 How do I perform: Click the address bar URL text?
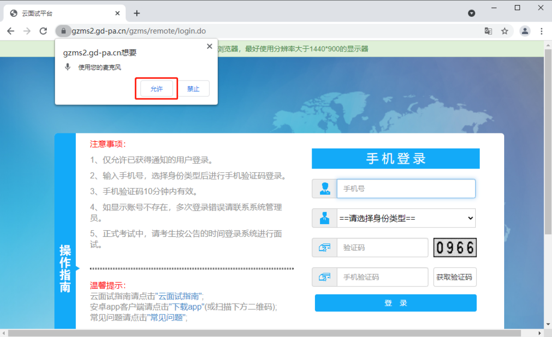[139, 31]
